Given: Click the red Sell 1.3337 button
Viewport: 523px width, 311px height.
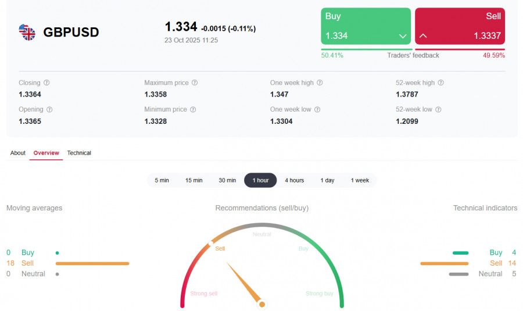Looking at the screenshot, I should (460, 26).
